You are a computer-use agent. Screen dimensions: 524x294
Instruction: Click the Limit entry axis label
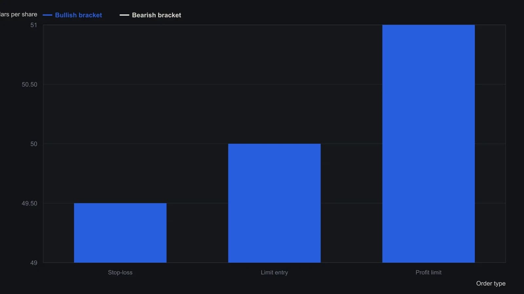pos(274,272)
